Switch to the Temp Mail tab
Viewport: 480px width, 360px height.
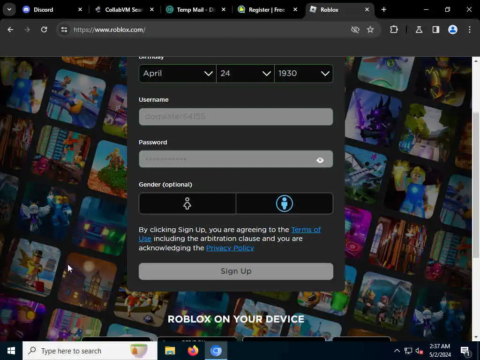pyautogui.click(x=196, y=9)
